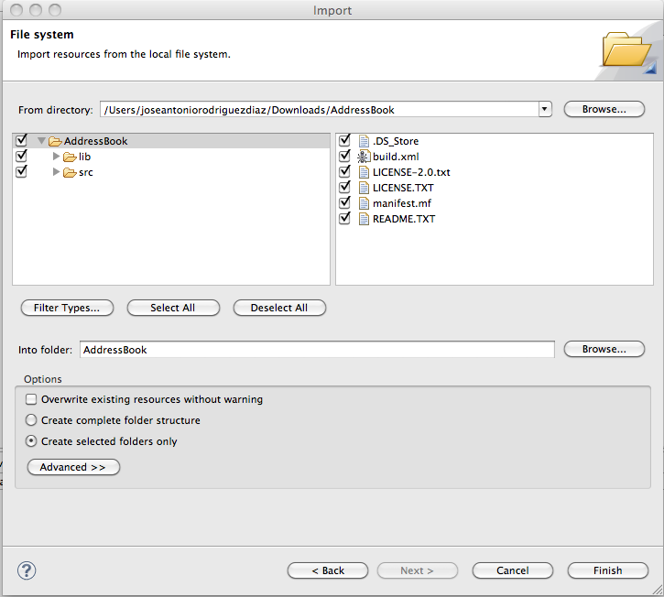This screenshot has height=597, width=664.
Task: Select the LICENSE-2.0.txt file name
Action: pos(411,172)
